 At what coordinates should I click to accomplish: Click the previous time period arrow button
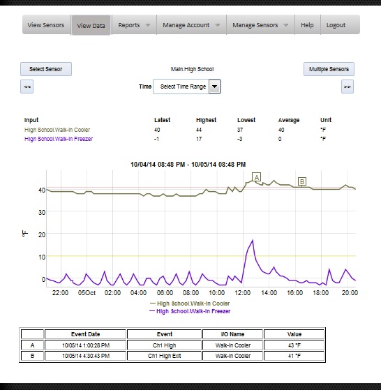(x=27, y=87)
